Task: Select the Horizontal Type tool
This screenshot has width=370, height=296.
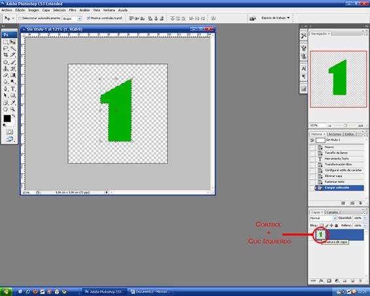Action: point(13,89)
